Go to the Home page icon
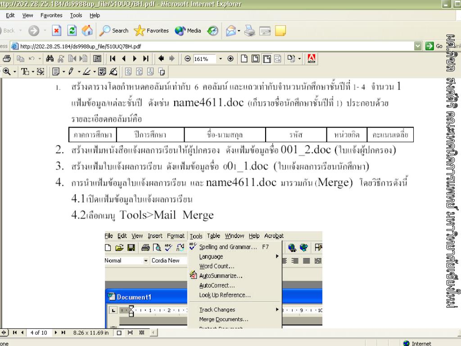This screenshot has height=346, width=461. click(x=87, y=31)
